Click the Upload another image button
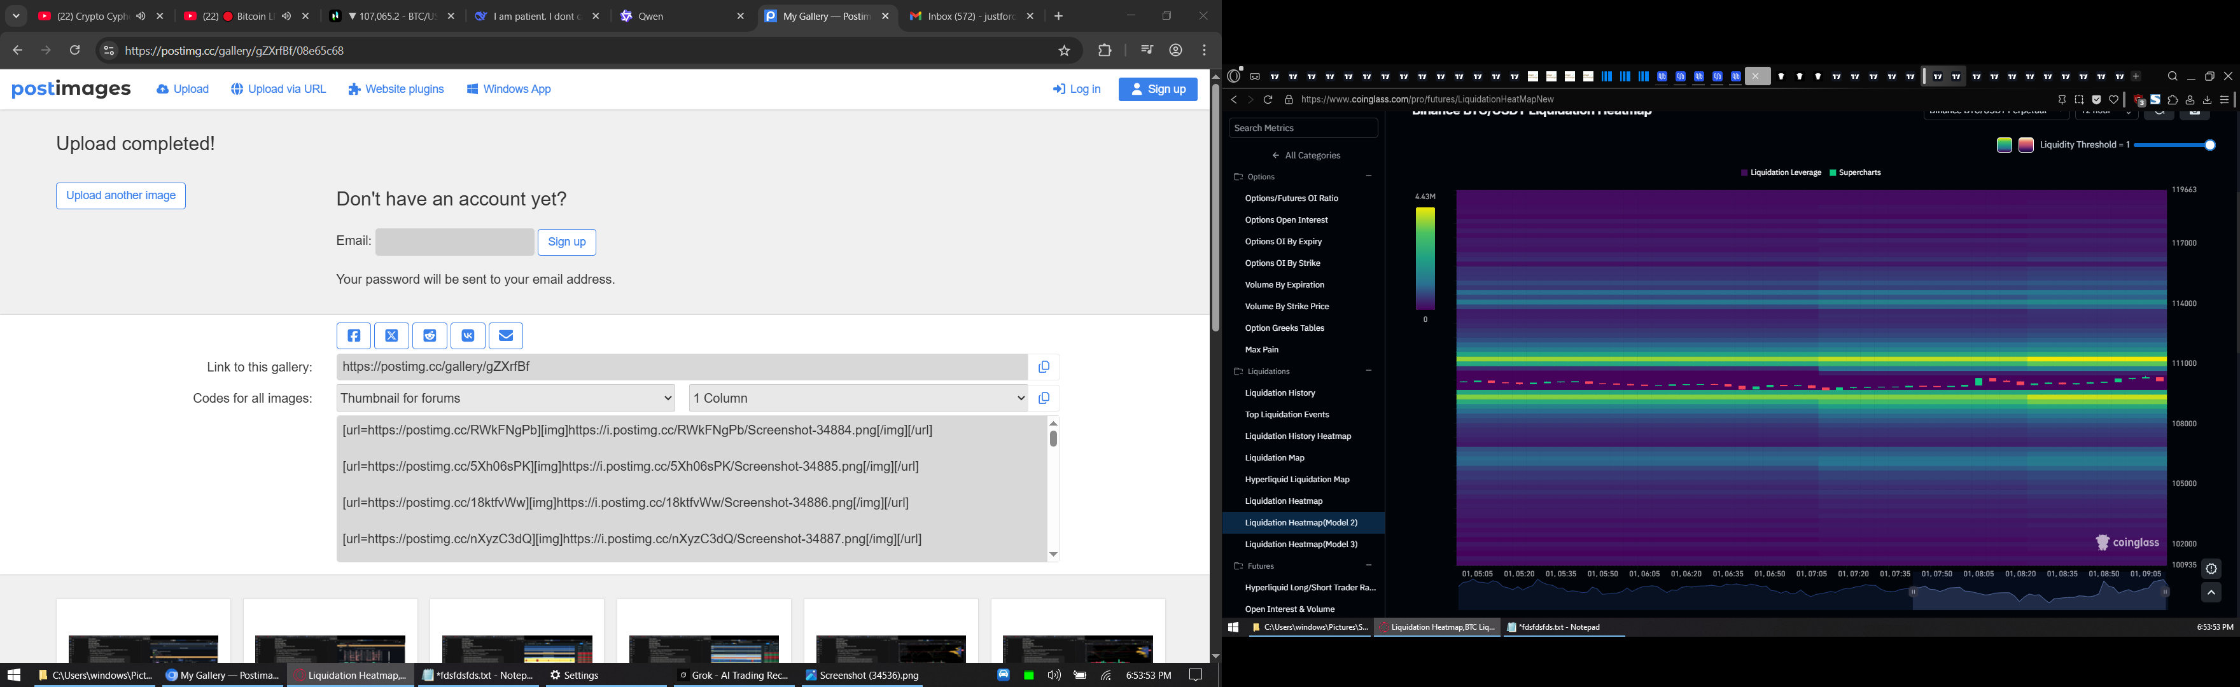The height and width of the screenshot is (687, 2240). point(121,196)
